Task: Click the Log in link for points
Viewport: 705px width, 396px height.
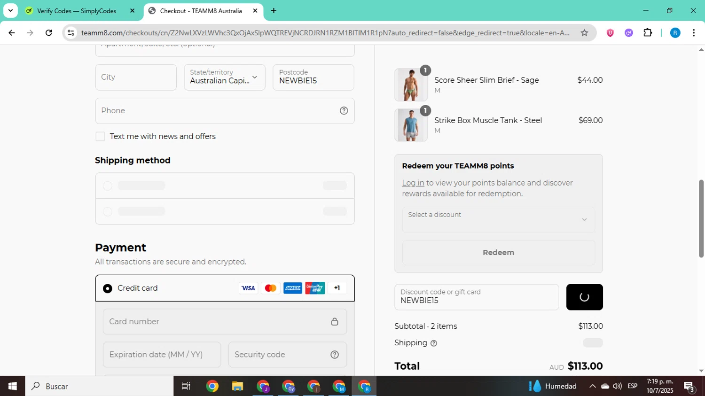Action: click(413, 183)
